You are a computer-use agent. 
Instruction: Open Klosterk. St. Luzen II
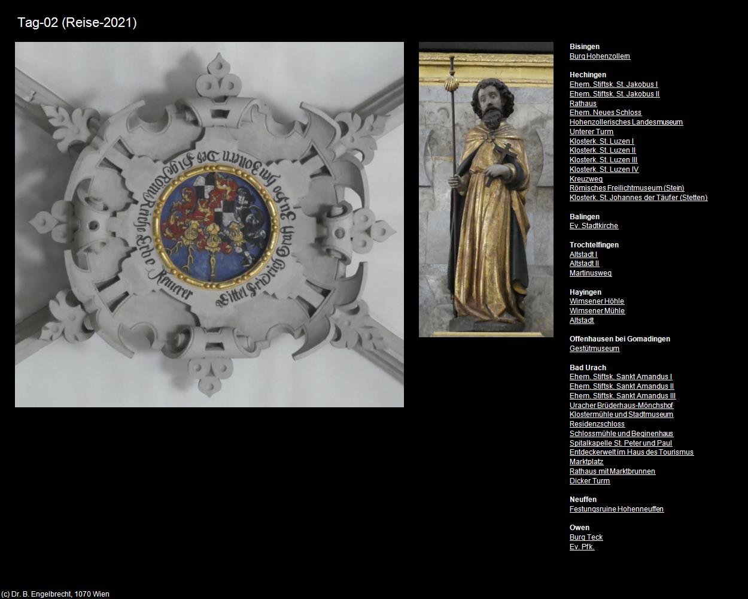[x=603, y=150]
